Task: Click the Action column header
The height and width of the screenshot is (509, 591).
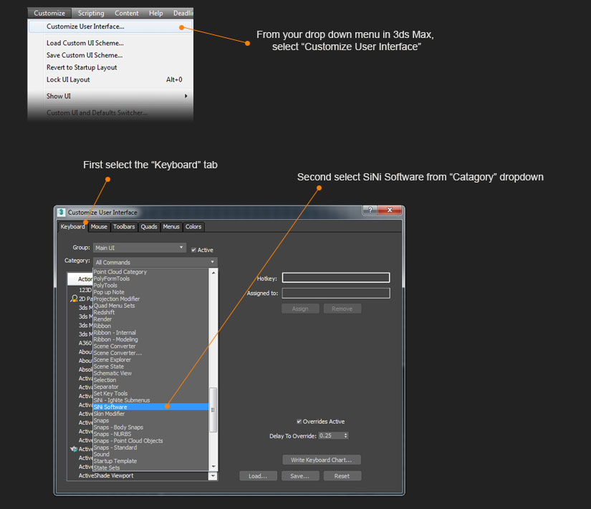Action: [x=80, y=279]
